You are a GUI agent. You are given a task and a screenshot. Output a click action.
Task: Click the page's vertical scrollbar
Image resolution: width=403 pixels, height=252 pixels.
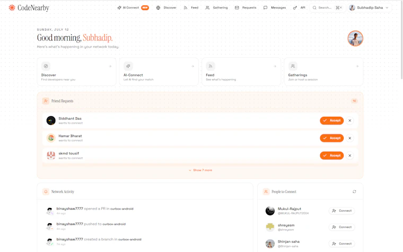tap(402, 40)
